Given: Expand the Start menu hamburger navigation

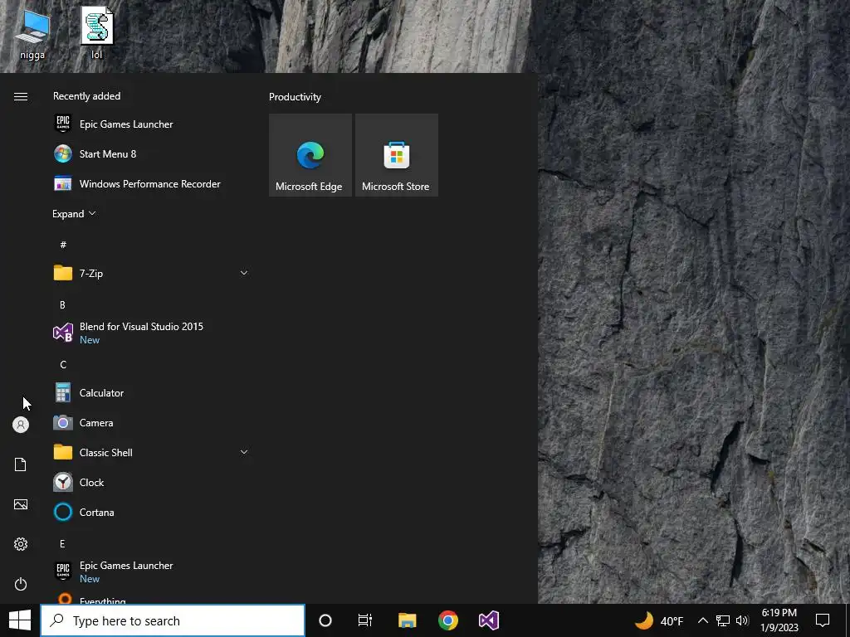Looking at the screenshot, I should tap(21, 96).
